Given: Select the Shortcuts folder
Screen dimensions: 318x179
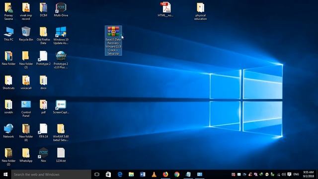Looking at the screenshot, I should coord(8,83).
